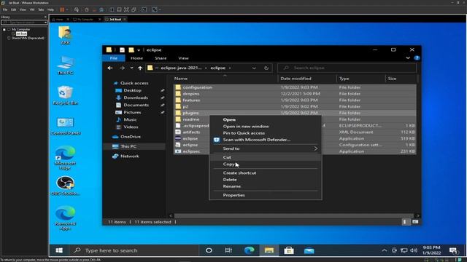Select Rename in the context menu

(x=232, y=186)
